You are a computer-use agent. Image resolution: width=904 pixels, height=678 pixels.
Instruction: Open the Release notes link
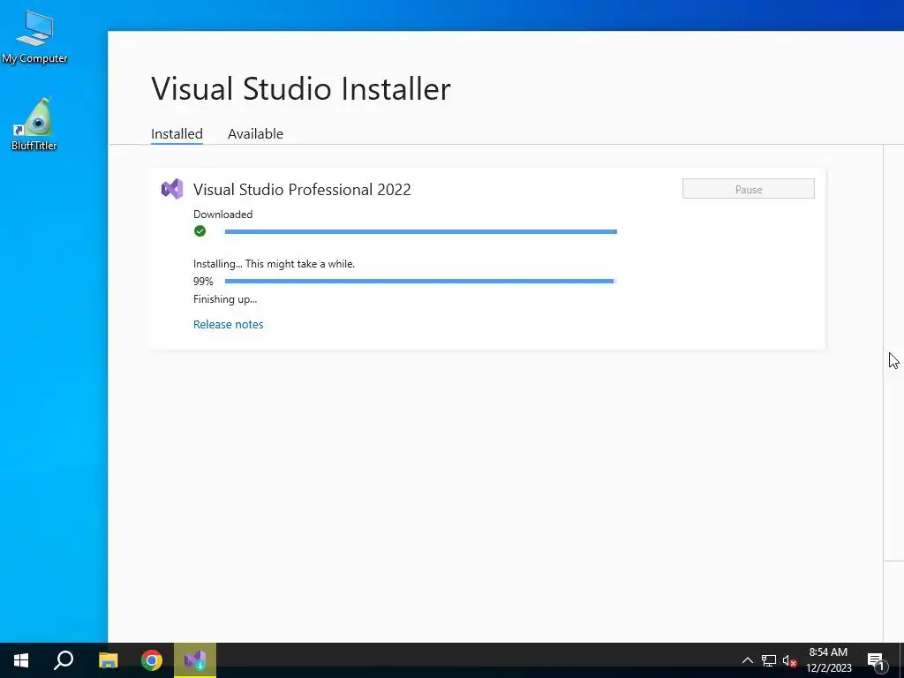(229, 324)
